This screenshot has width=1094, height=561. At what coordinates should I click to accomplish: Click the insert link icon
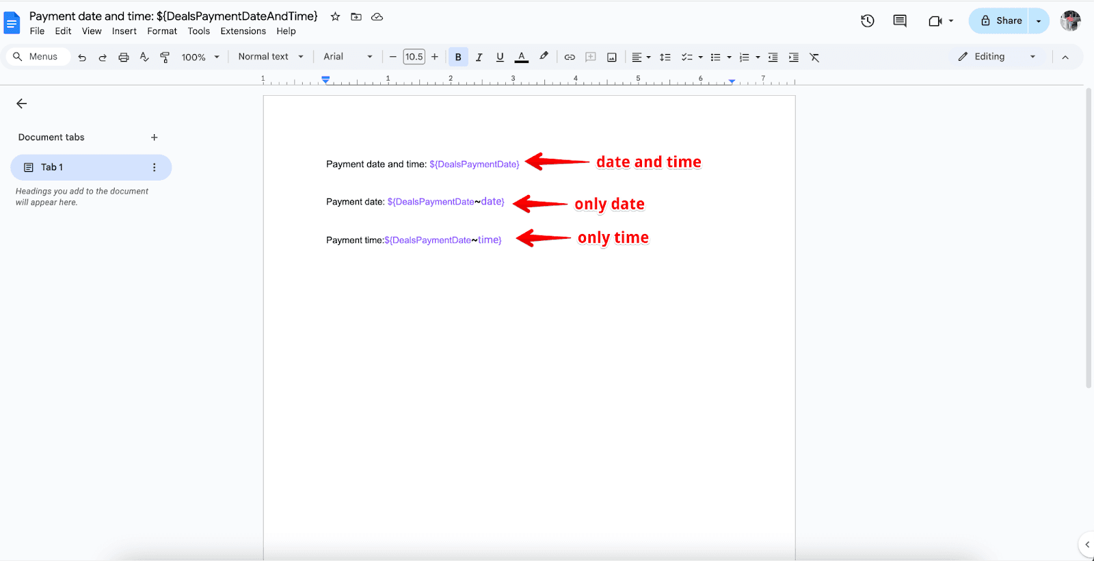570,57
